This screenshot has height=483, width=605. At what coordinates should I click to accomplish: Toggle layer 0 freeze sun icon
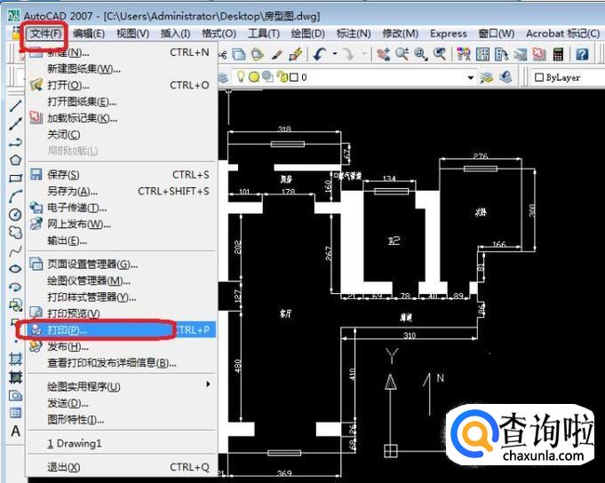point(254,77)
